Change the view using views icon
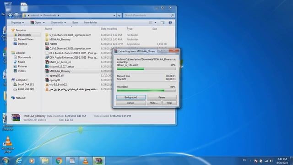 click(151, 22)
